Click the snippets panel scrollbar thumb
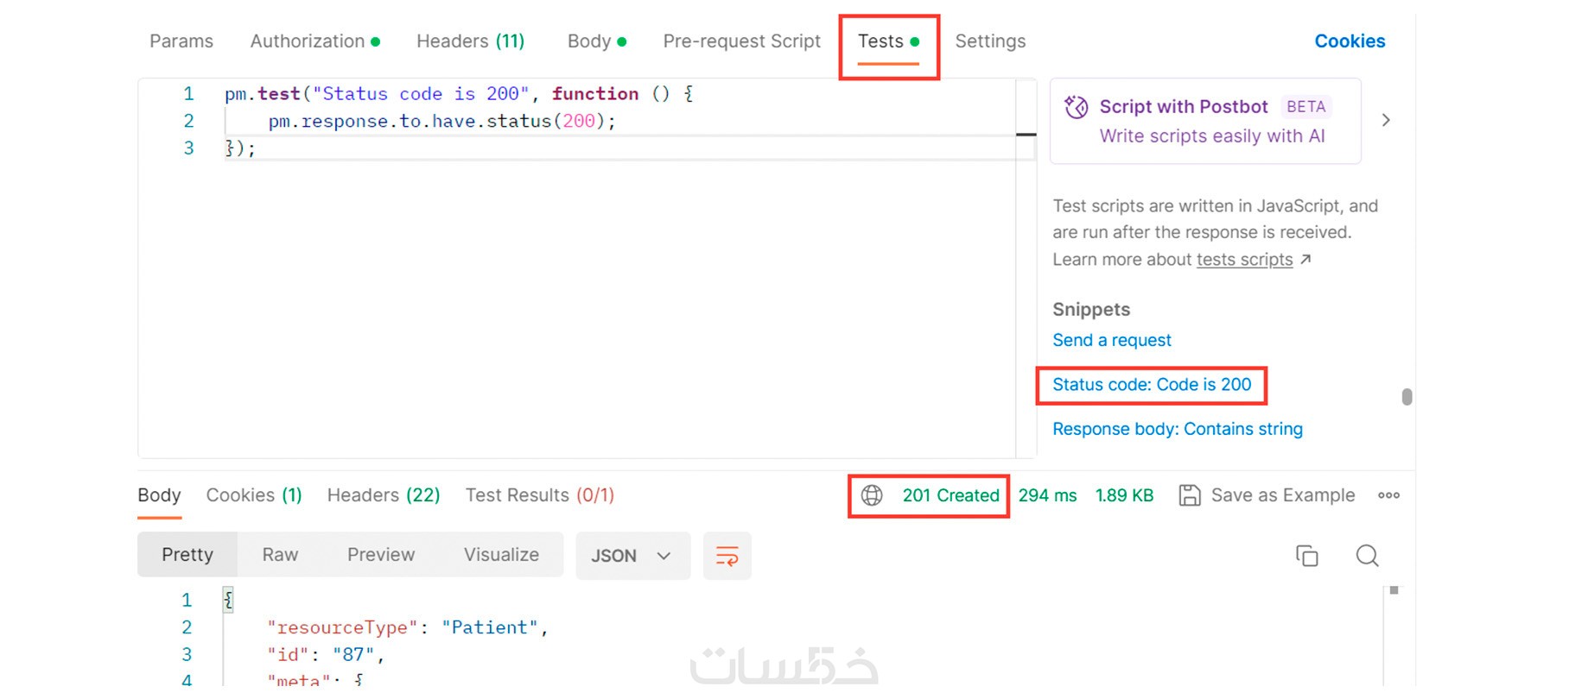 click(1407, 397)
